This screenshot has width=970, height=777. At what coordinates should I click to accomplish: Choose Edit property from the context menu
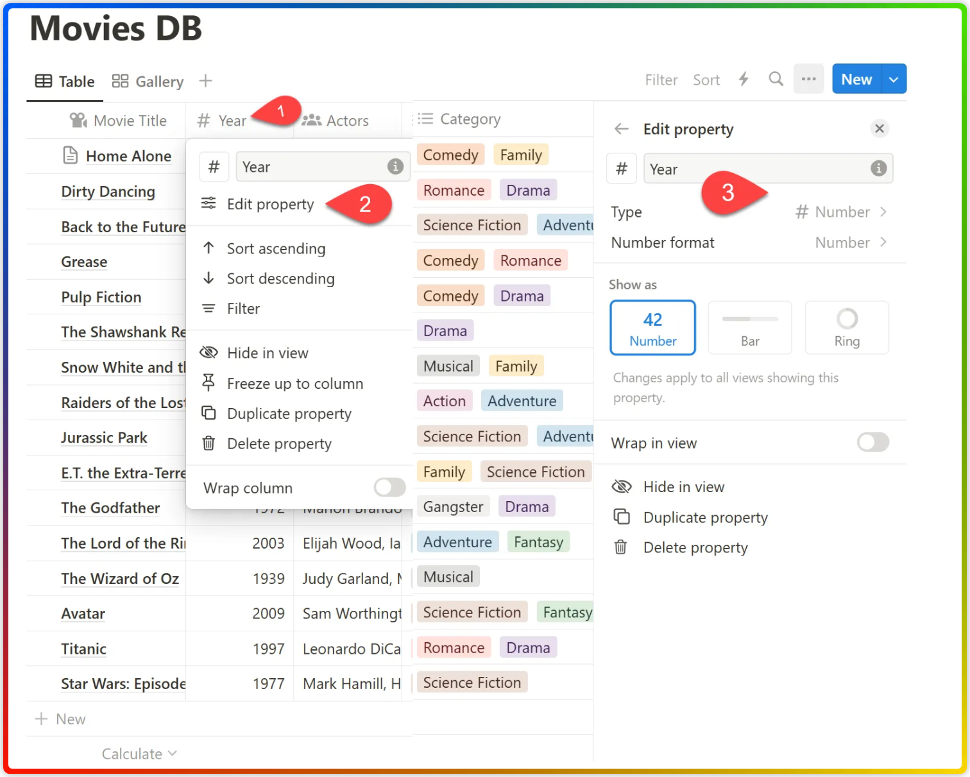[x=270, y=204]
